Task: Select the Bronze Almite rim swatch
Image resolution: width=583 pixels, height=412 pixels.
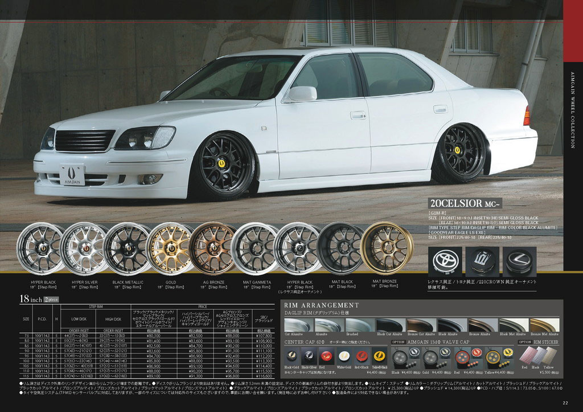Action: (483, 325)
